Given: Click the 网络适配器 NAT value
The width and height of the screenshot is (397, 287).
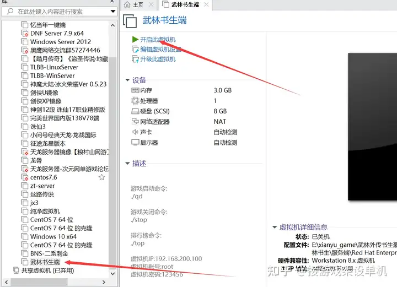Looking at the screenshot, I should pos(220,121).
